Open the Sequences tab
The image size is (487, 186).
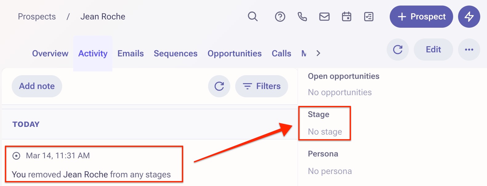pos(175,53)
